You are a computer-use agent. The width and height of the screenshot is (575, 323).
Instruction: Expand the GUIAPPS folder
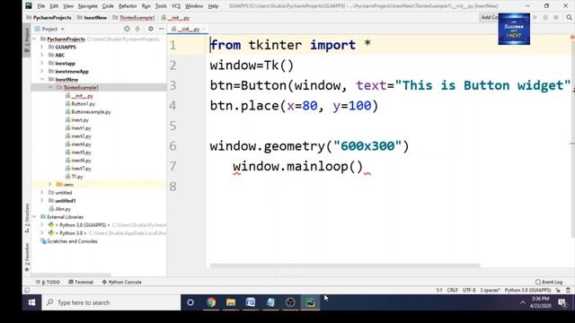click(42, 47)
